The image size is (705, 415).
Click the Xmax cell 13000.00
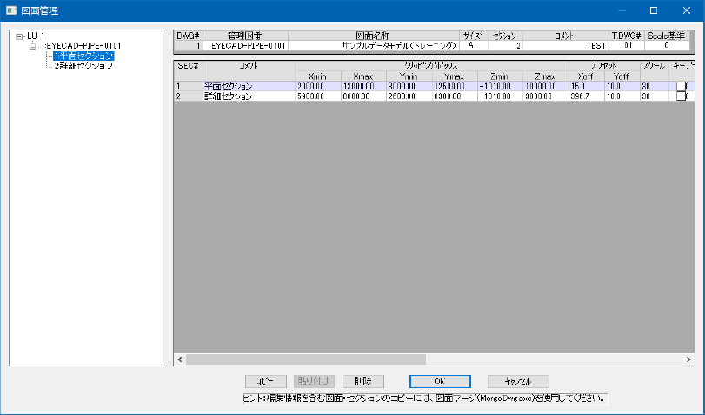[x=363, y=86]
